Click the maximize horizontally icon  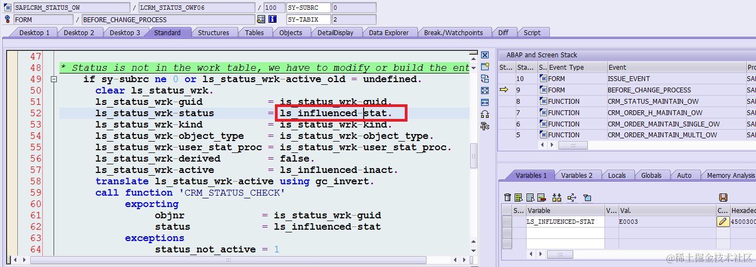pyautogui.click(x=485, y=103)
